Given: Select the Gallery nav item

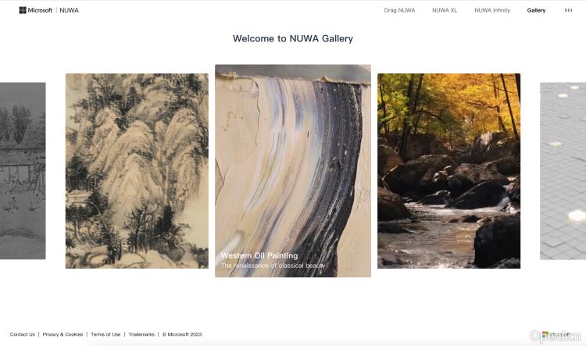Looking at the screenshot, I should click(x=536, y=10).
